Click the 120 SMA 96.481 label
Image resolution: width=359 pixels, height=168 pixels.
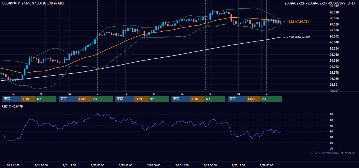click(x=297, y=37)
